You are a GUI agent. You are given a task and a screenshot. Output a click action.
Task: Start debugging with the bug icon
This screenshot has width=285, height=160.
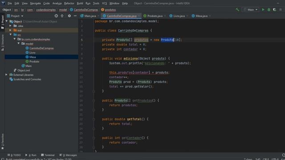click(269, 10)
